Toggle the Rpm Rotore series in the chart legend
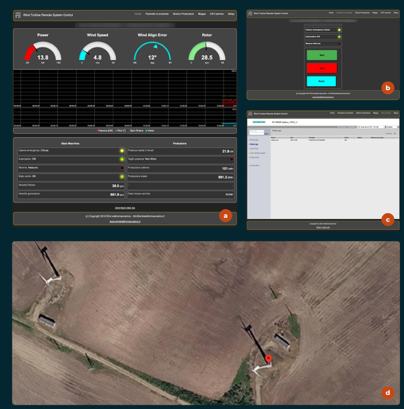 135,131
